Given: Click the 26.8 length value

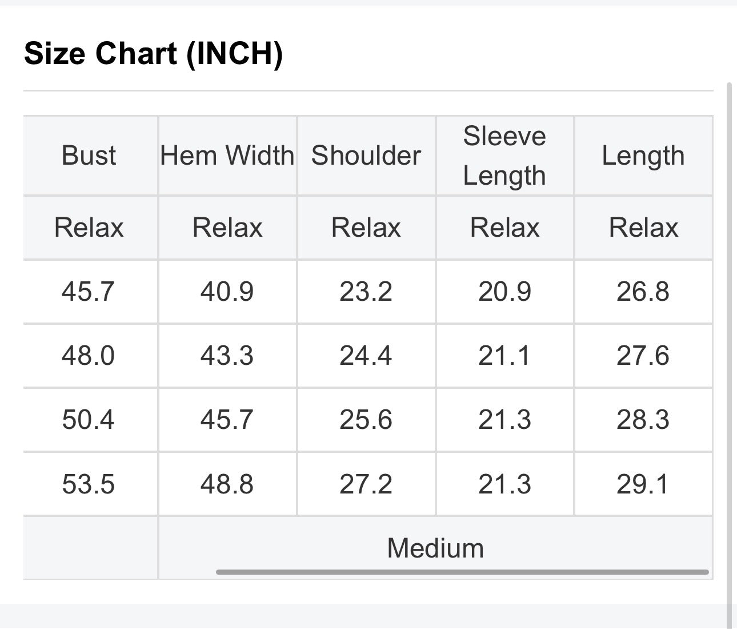Looking at the screenshot, I should coord(643,292).
